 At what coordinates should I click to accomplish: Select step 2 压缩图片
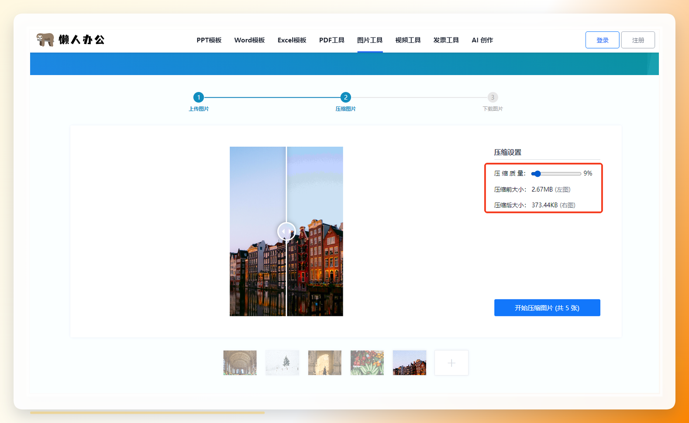tap(345, 97)
